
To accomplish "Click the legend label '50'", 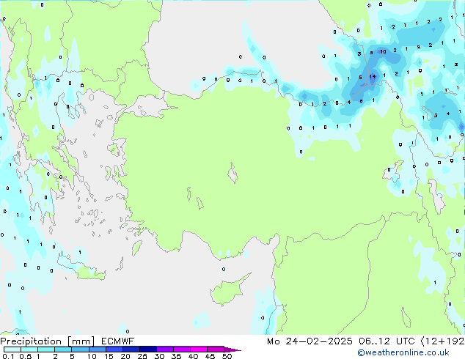I will point(227,356).
